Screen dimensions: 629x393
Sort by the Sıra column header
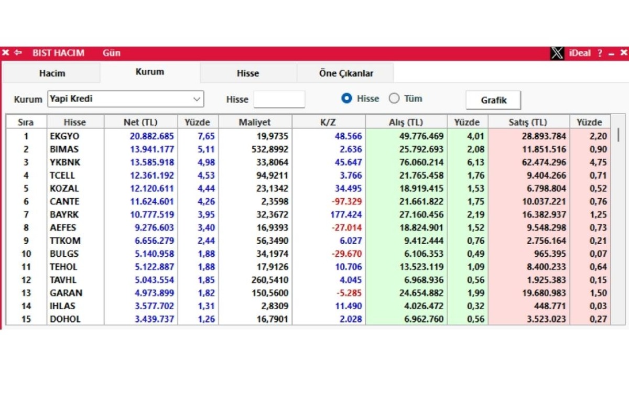point(26,122)
